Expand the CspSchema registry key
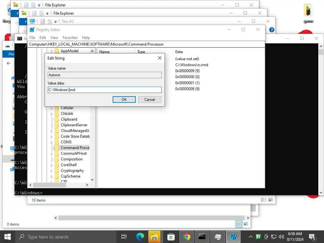The height and width of the screenshot is (243, 324). [x=52, y=176]
